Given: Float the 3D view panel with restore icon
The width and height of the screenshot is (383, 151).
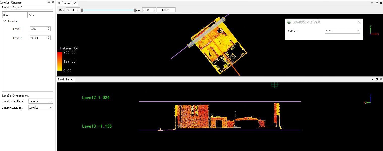Looking at the screenshot, I should coord(377,3).
